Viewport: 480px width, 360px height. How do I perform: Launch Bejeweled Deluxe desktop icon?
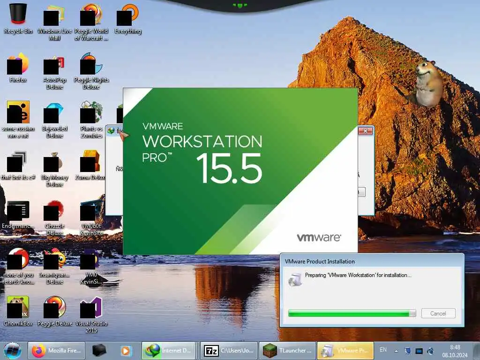pyautogui.click(x=54, y=120)
